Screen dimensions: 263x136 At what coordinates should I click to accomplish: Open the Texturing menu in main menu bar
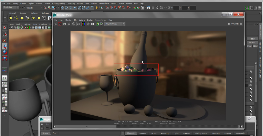[x=71, y=4]
